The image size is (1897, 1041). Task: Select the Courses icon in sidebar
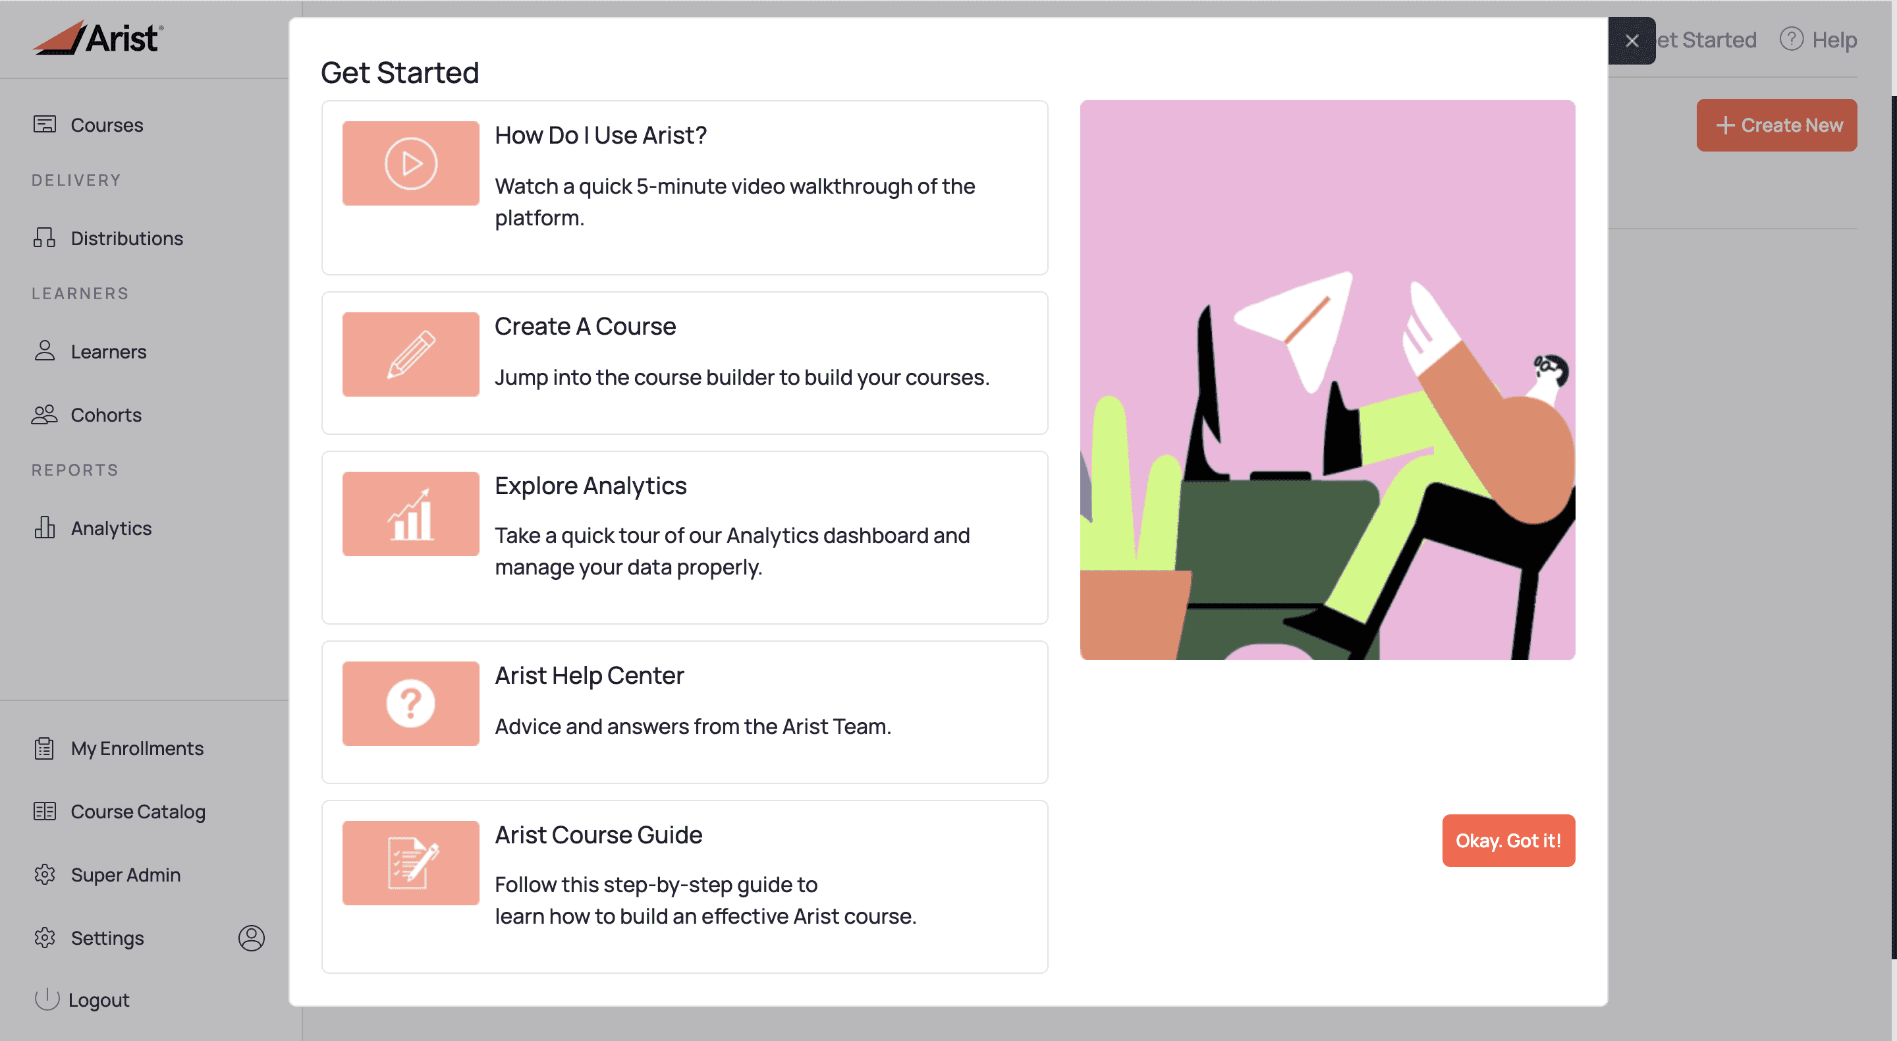tap(45, 124)
